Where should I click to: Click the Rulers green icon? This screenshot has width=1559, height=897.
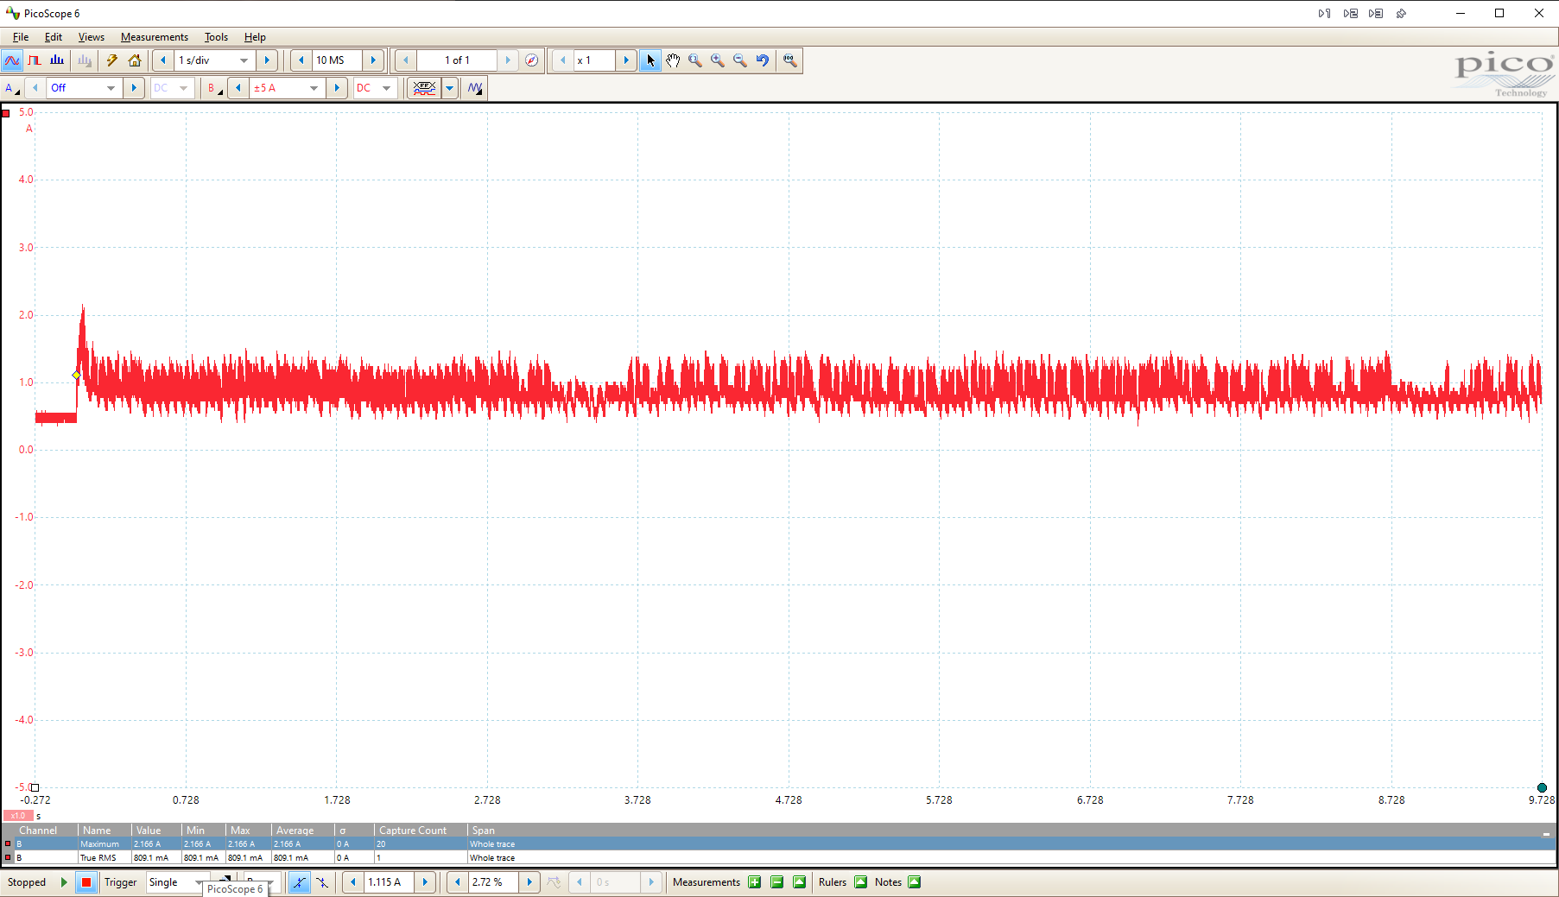861,882
